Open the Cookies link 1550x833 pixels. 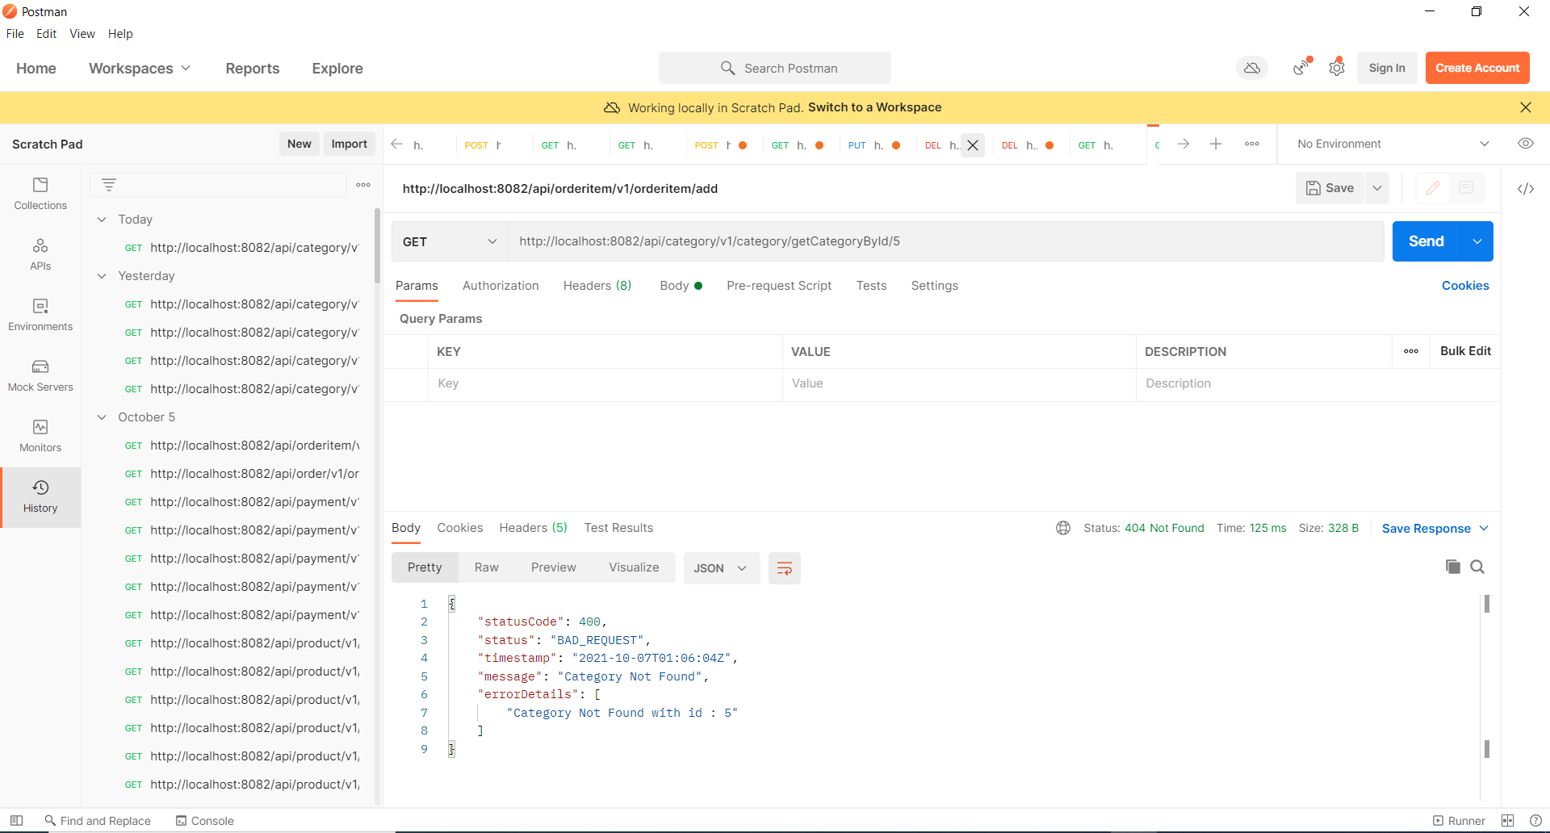click(x=1465, y=286)
